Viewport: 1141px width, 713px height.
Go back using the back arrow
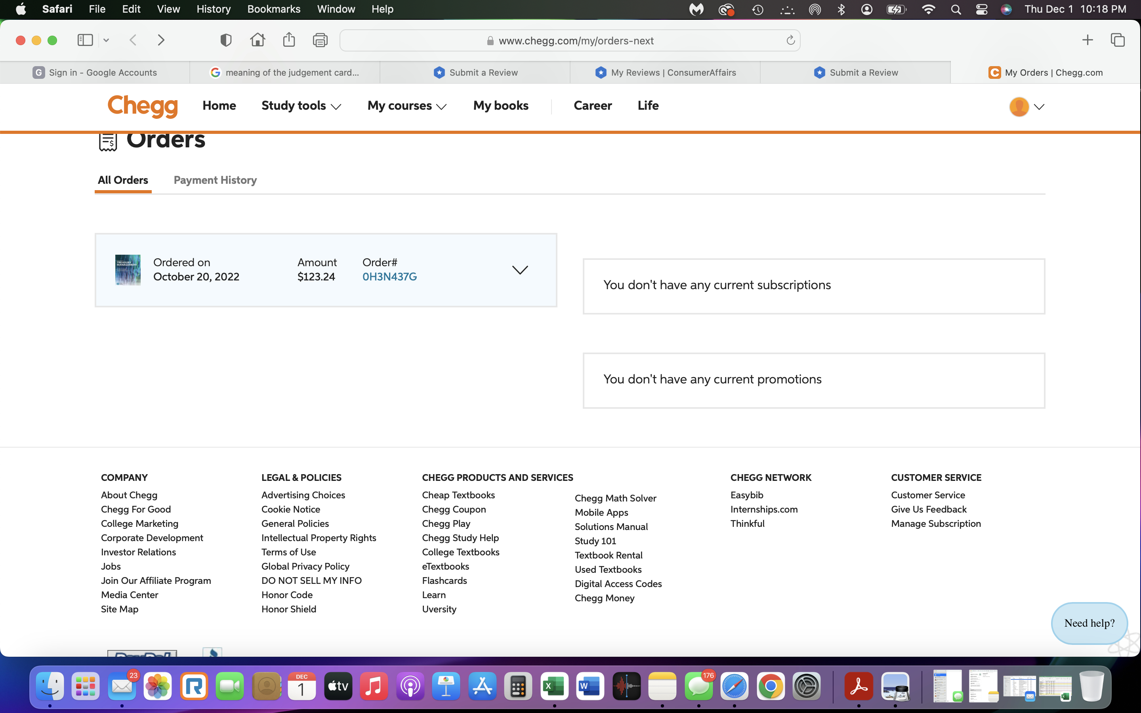tap(134, 40)
